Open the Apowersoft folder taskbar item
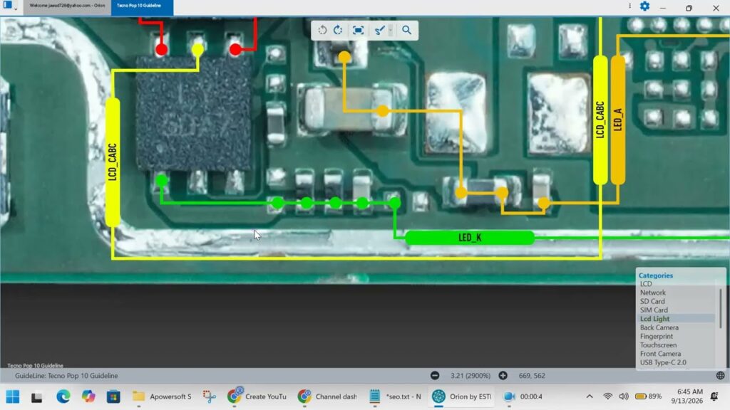 pyautogui.click(x=162, y=396)
